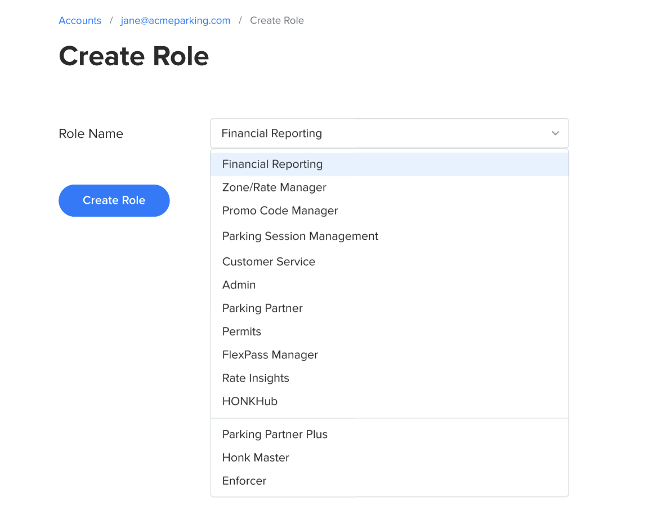Select the Parking Session Management option
Viewport: 671px width, 528px height.
300,236
